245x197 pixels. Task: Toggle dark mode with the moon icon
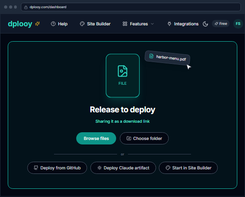coord(206,24)
